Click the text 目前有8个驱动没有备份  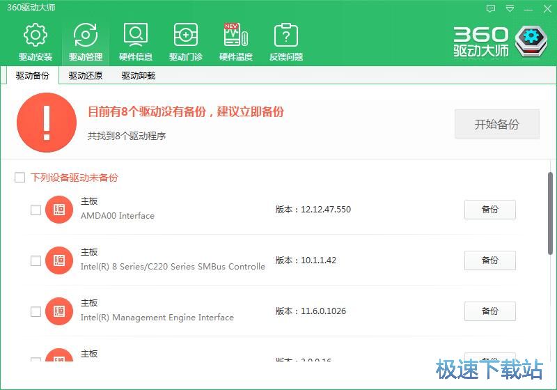pos(147,111)
